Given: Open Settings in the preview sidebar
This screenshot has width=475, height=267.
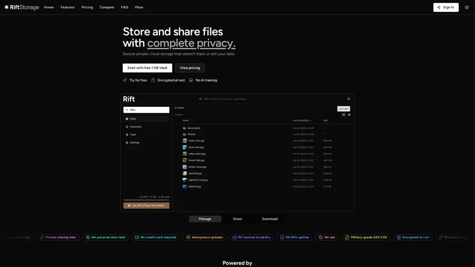Looking at the screenshot, I should click(x=146, y=142).
